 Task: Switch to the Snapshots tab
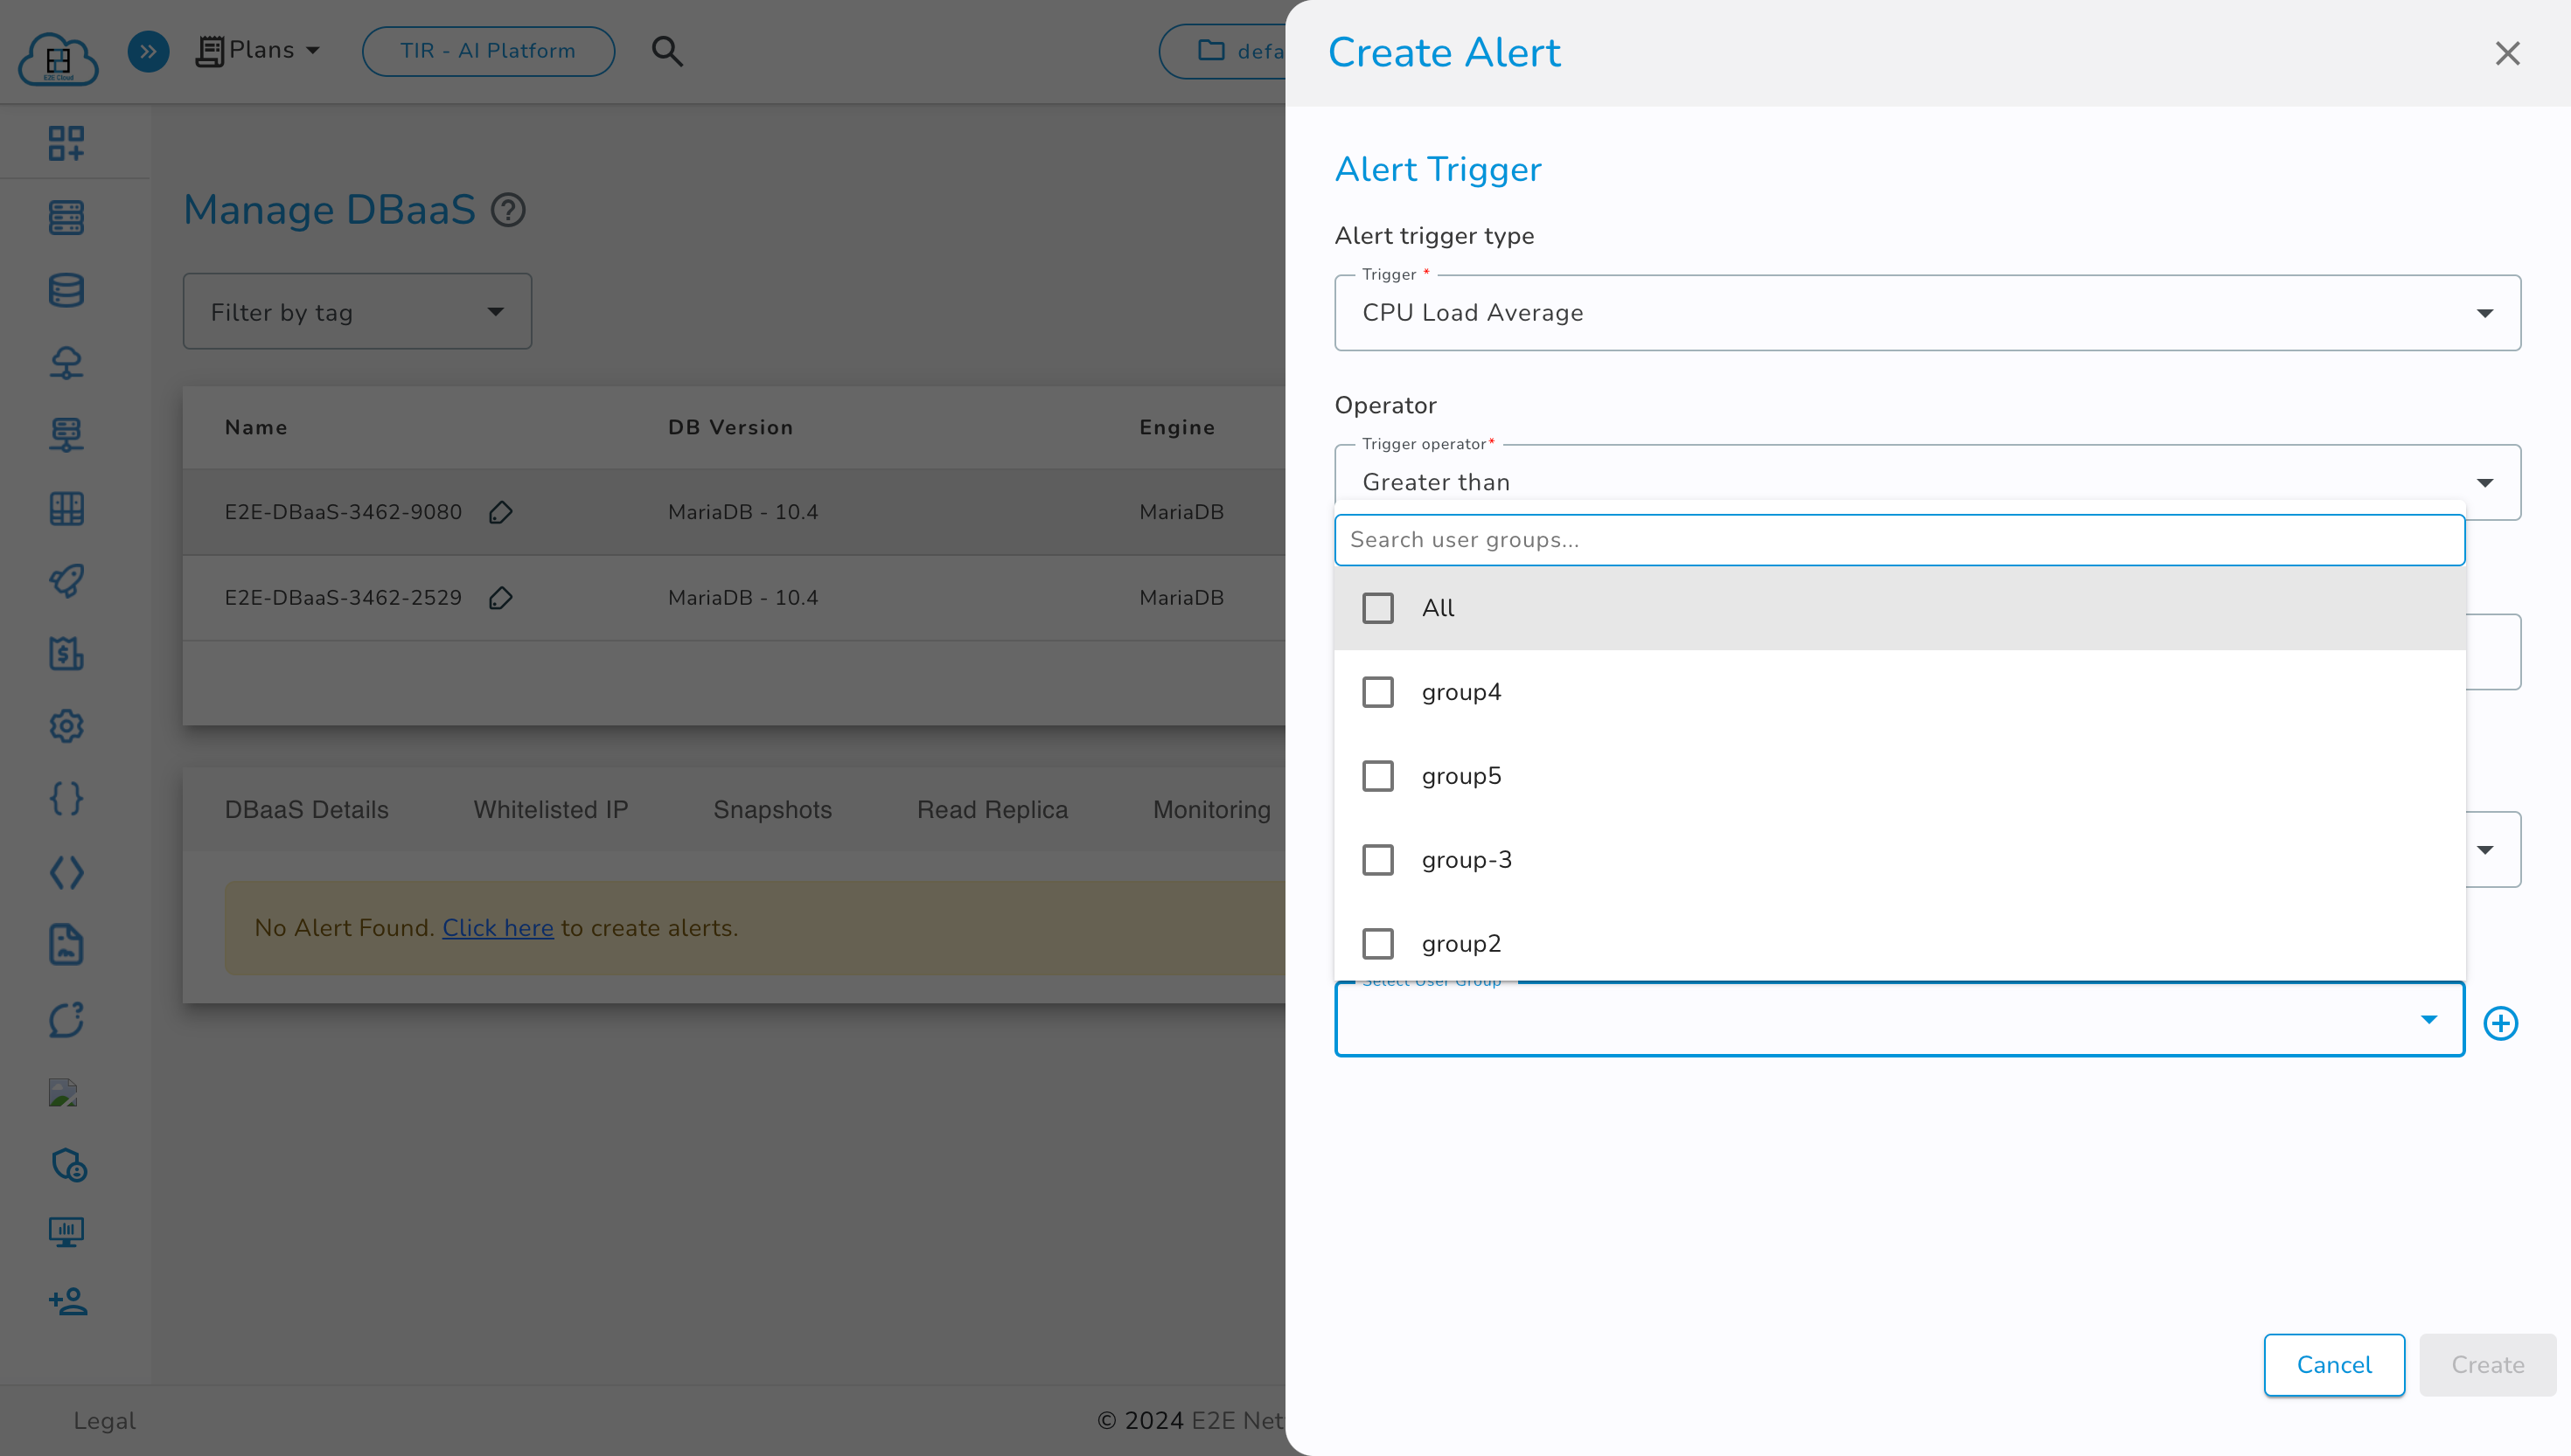pos(773,810)
